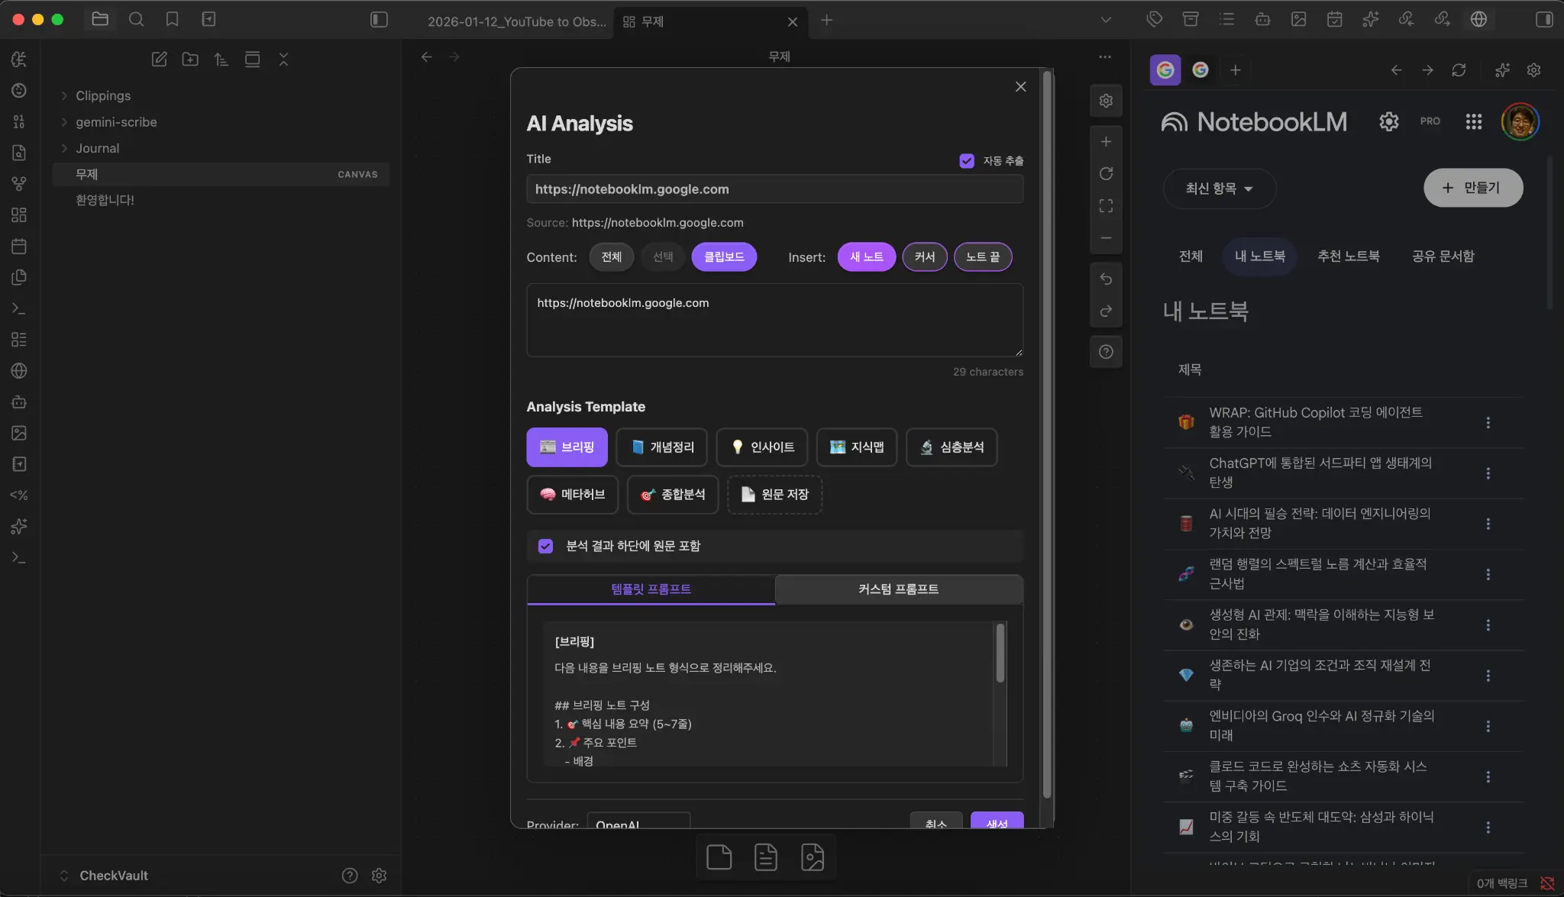The height and width of the screenshot is (897, 1564).
Task: Select 클립보드 content option
Action: point(724,257)
